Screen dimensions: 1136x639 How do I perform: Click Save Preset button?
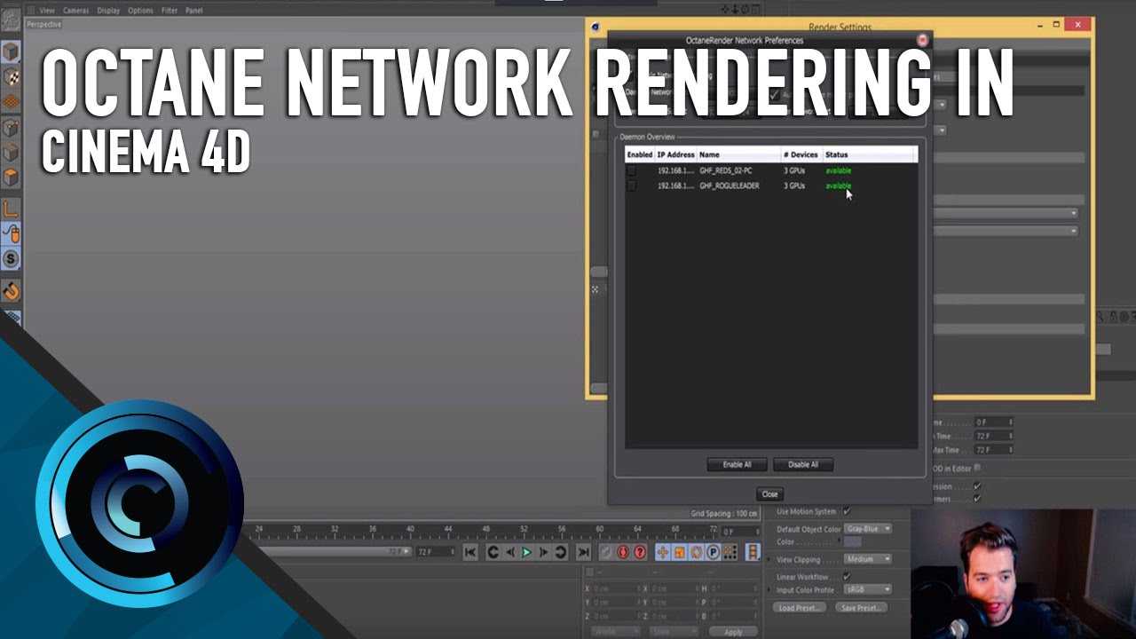point(861,608)
